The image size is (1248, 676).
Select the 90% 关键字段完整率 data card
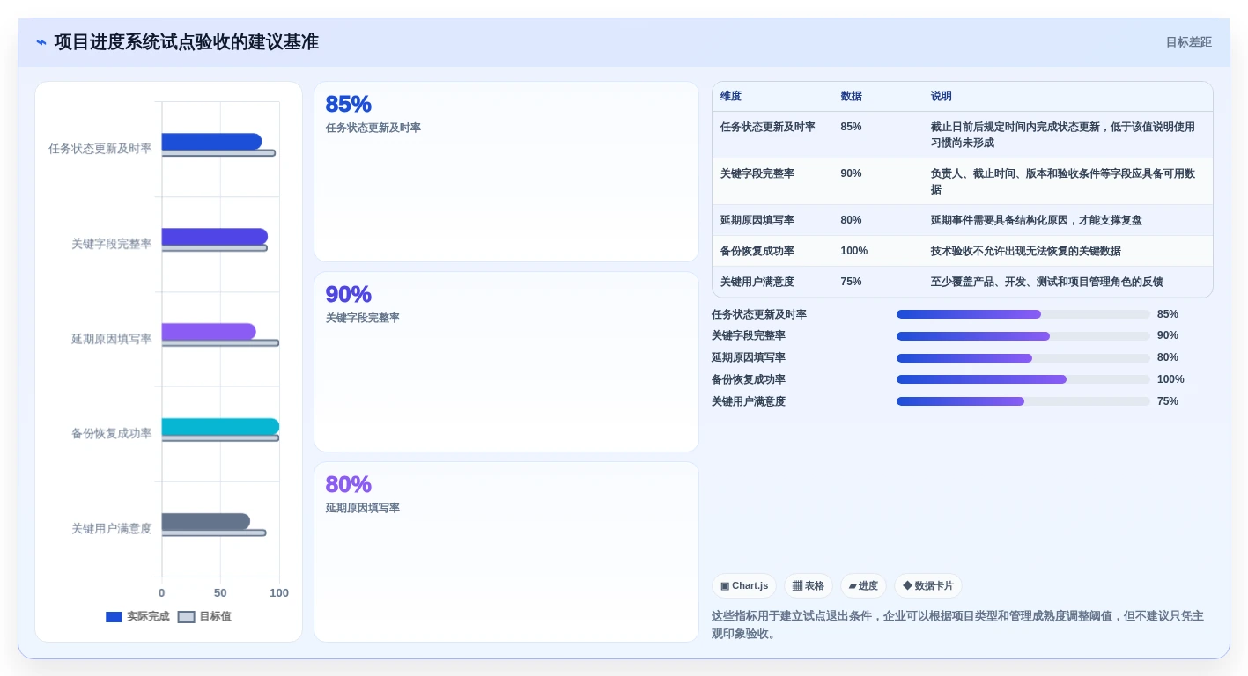506,362
